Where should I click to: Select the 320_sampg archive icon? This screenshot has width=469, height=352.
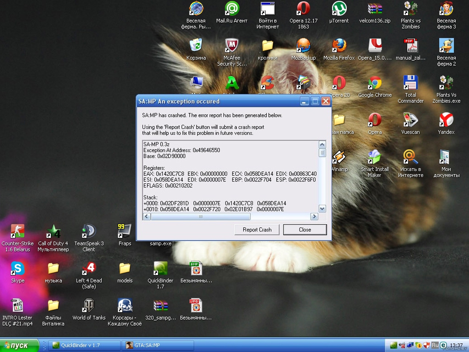click(160, 309)
